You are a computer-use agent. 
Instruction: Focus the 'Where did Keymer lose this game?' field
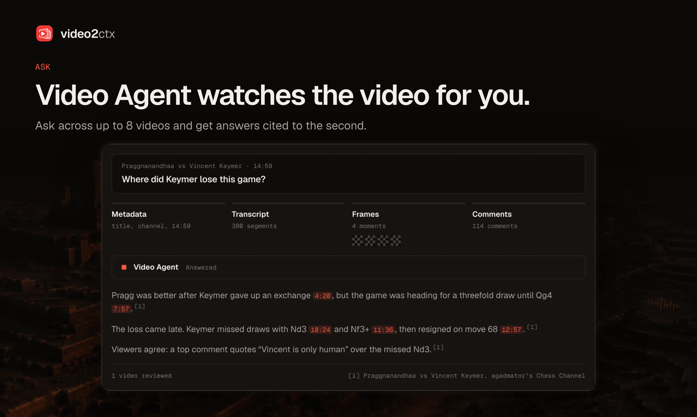(x=348, y=174)
